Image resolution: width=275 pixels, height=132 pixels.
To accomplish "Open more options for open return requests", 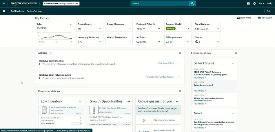I will click(x=179, y=77).
